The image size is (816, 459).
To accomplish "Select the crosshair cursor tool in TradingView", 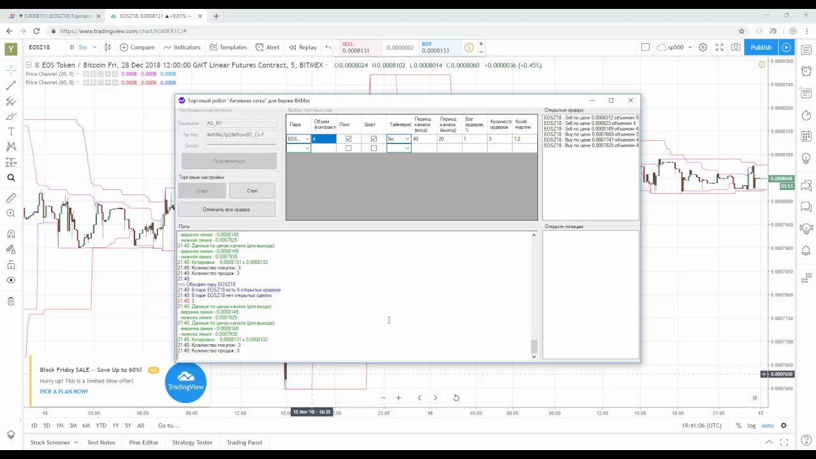I will click(11, 69).
